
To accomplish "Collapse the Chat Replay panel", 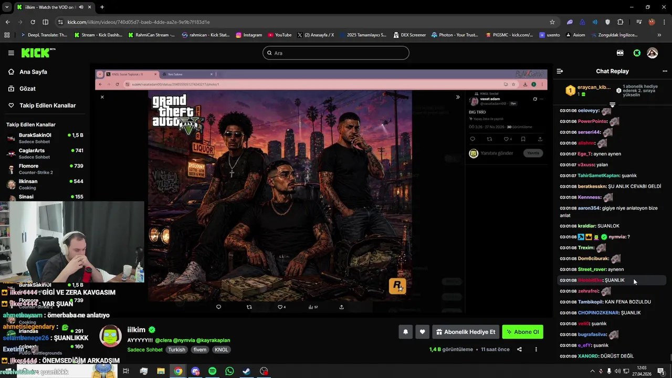I will 560,71.
